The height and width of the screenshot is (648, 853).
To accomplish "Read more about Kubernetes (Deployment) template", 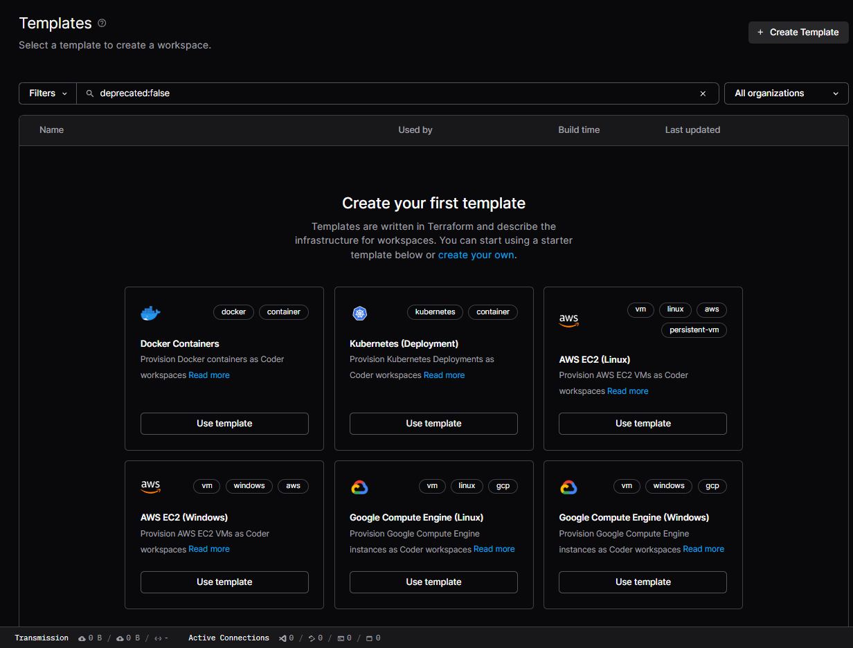I will (445, 375).
